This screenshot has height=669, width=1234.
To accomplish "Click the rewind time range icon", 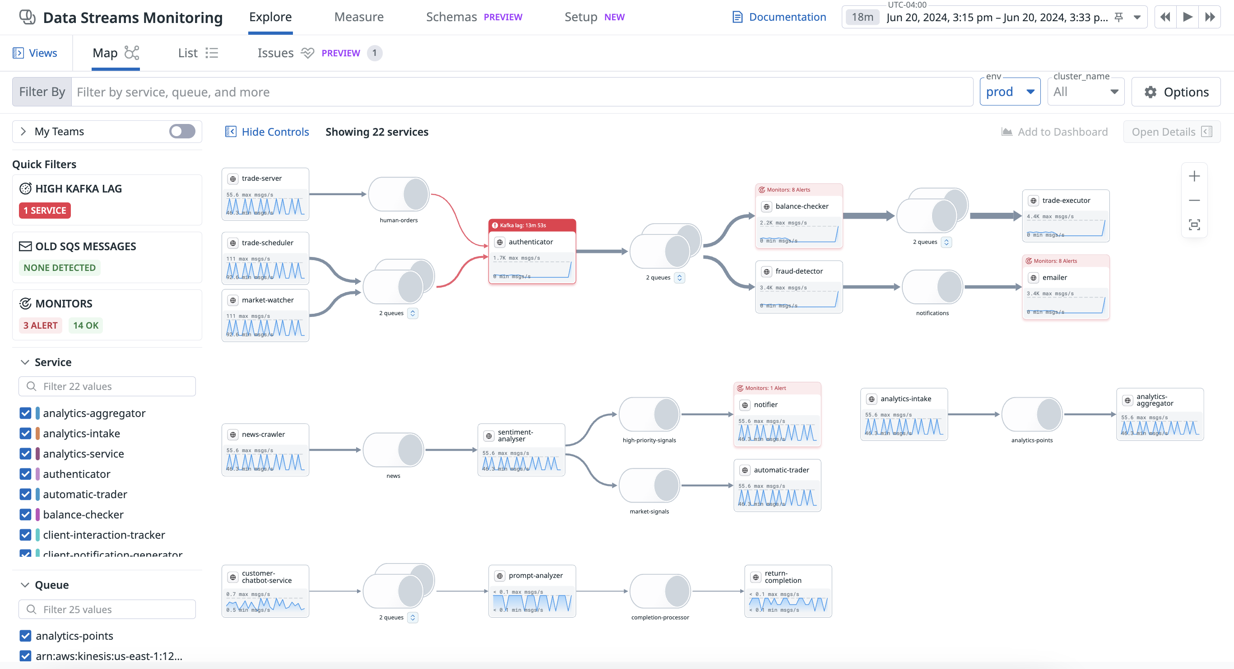I will [x=1165, y=17].
